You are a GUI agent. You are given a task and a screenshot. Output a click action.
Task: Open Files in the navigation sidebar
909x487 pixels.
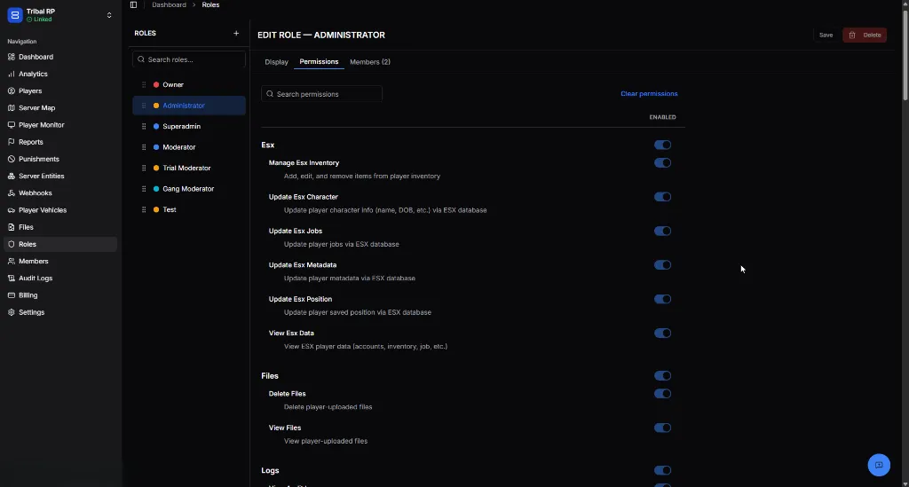pos(60,227)
